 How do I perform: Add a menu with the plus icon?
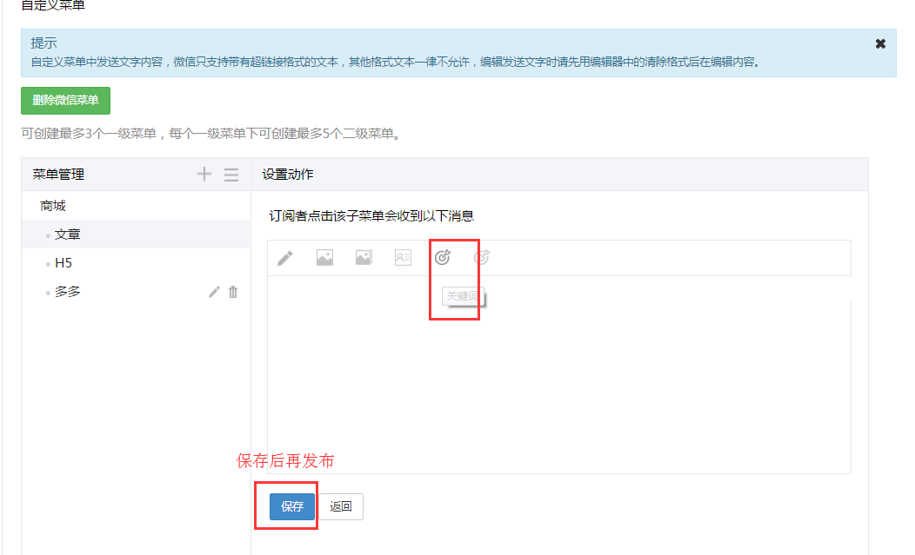(x=204, y=175)
